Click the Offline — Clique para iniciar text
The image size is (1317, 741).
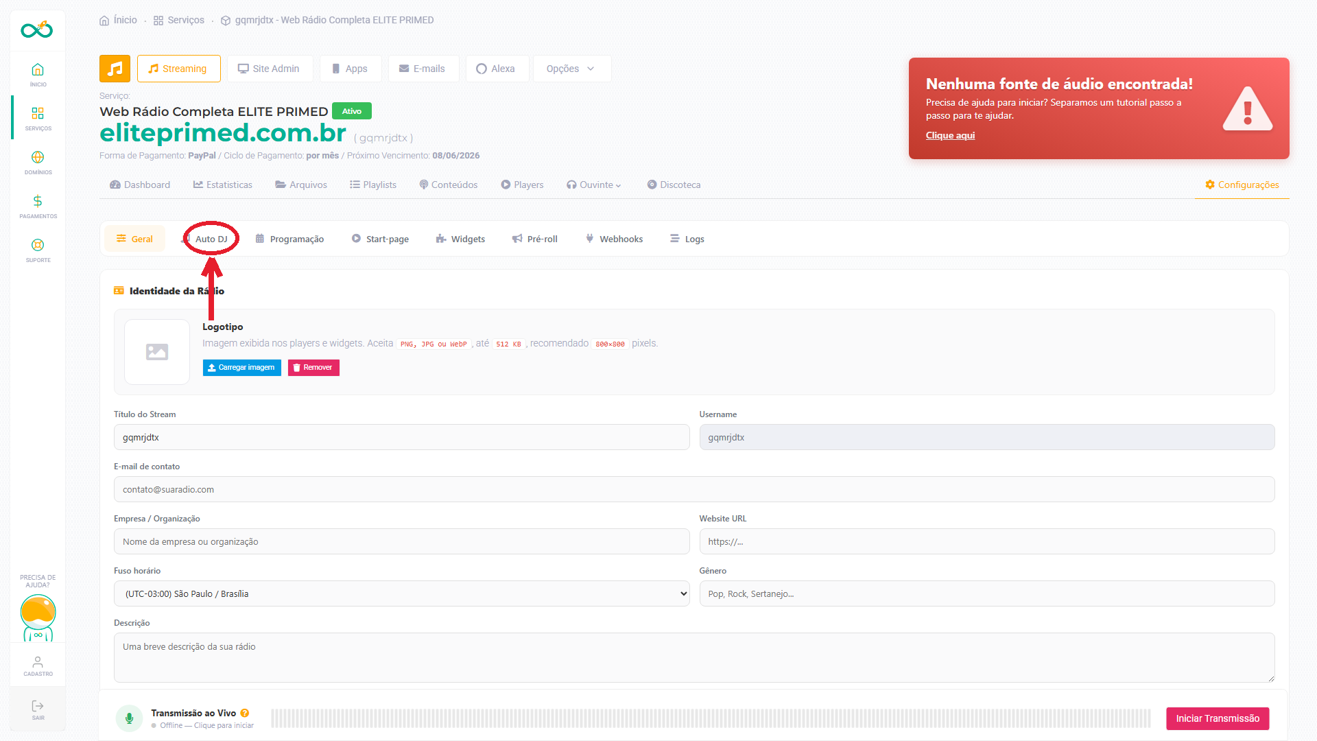point(206,725)
